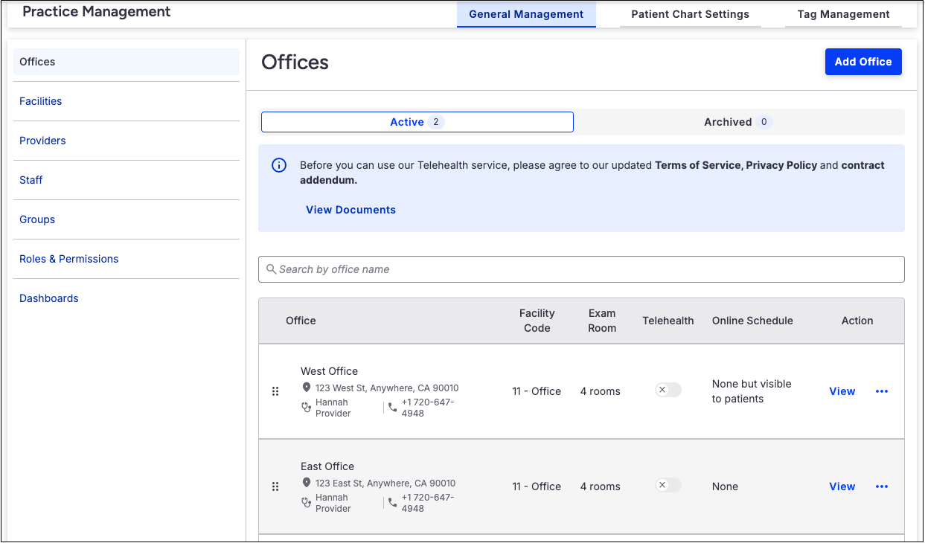
Task: Click the location pin icon for West Office
Action: click(307, 388)
